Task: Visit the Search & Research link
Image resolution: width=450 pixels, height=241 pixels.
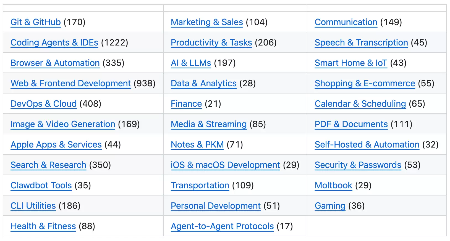Action: pyautogui.click(x=48, y=165)
